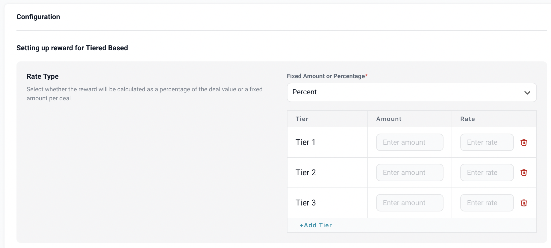Select the Tier 3 Enter rate field
Screen dimensions: 551x248
[x=487, y=203]
